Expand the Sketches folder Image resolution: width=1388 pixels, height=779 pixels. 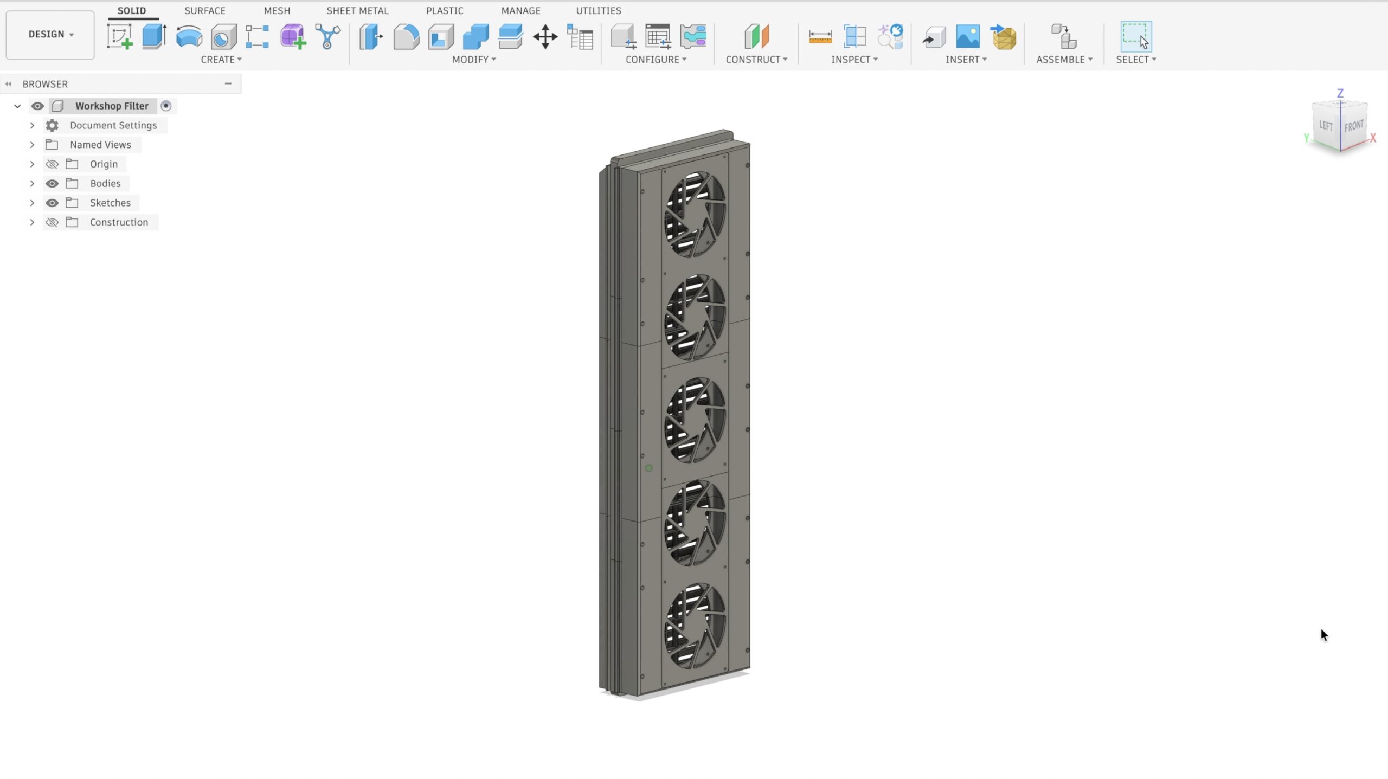(32, 203)
